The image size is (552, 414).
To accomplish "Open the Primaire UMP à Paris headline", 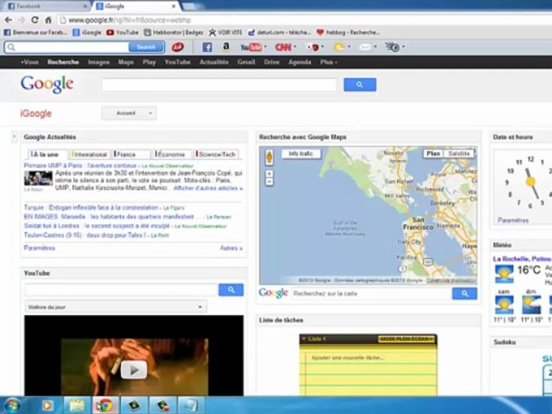I will (80, 166).
